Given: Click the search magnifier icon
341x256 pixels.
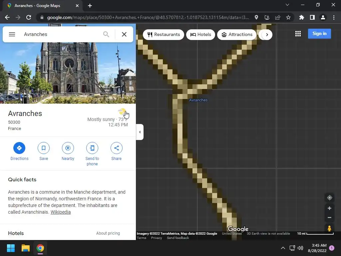Looking at the screenshot, I should click(106, 34).
